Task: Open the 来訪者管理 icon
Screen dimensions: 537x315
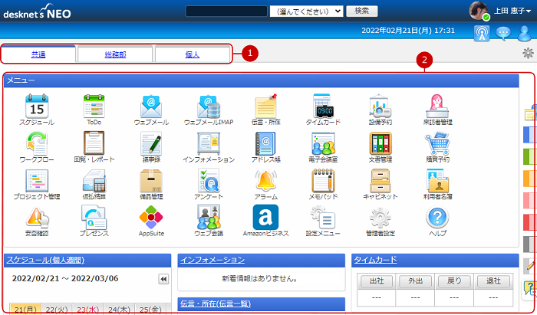Action: point(437,107)
